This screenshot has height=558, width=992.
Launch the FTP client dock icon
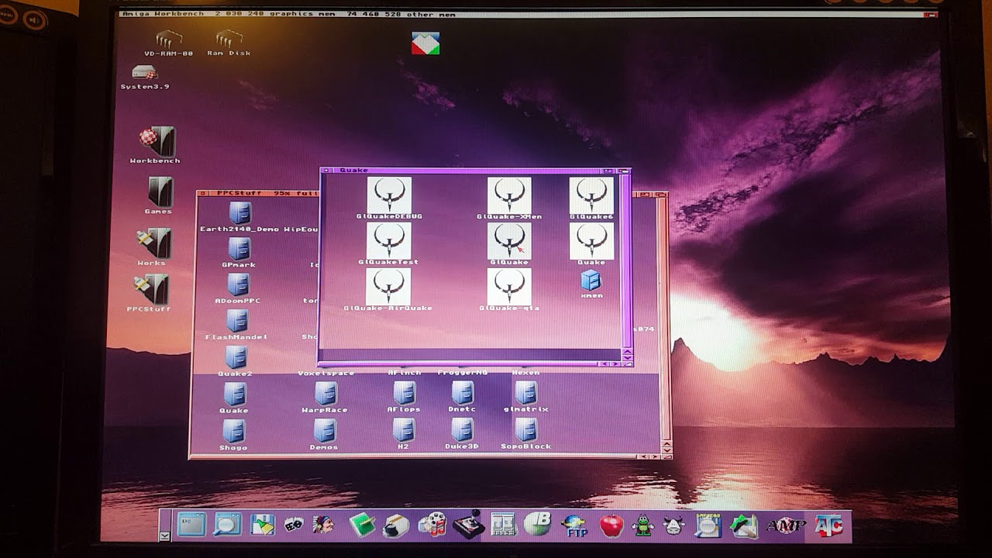pos(574,525)
